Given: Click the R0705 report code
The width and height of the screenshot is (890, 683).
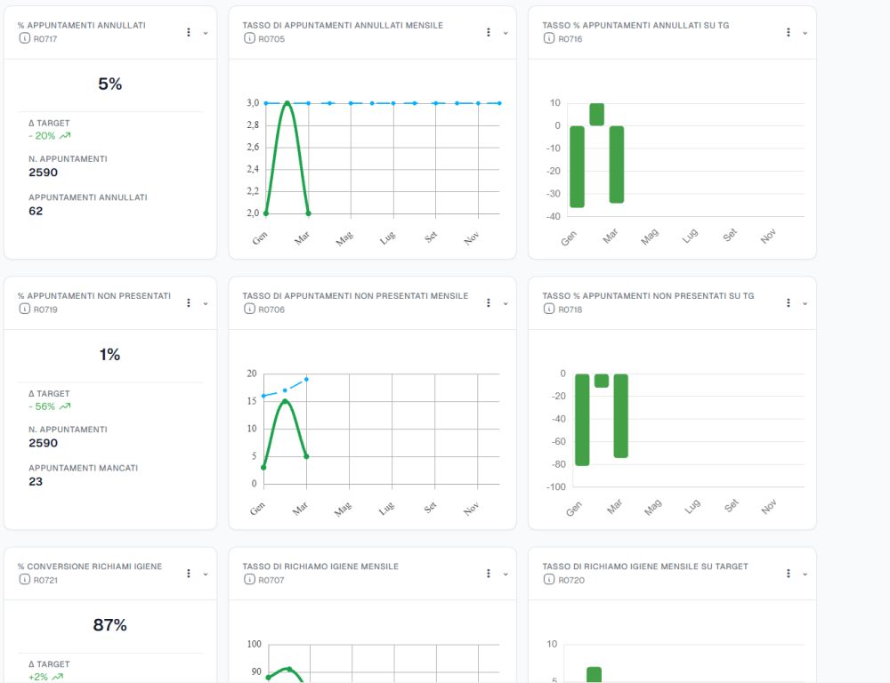Looking at the screenshot, I should coord(271,39).
